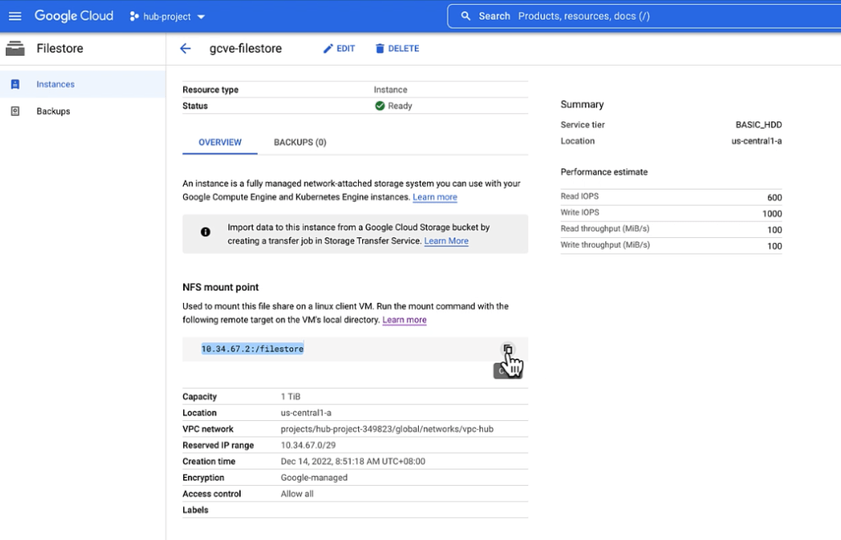841x540 pixels.
Task: Copy the NFS mount point to clipboard
Action: click(508, 350)
